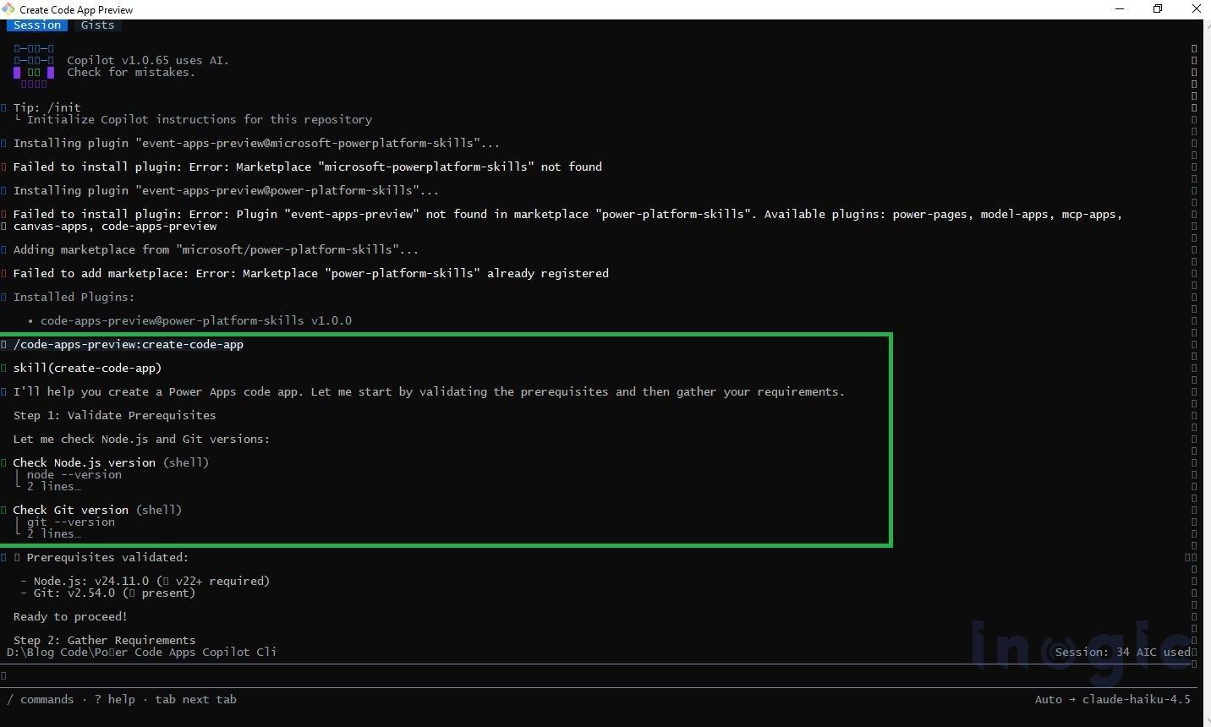Click the '? help' hint
This screenshot has width=1211, height=727.
(114, 699)
